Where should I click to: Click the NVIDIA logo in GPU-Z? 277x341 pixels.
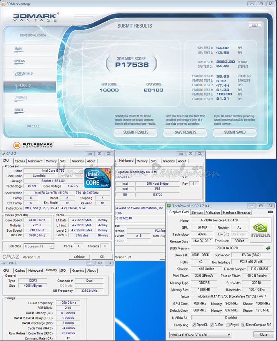point(260,230)
